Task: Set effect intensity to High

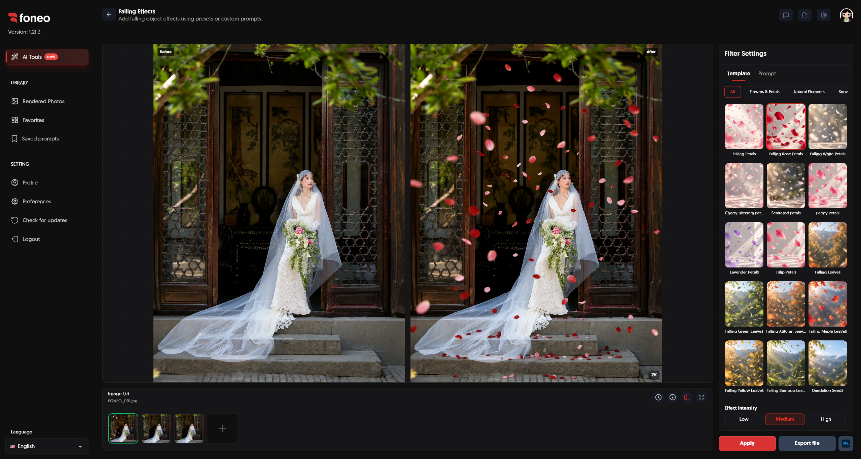Action: [x=826, y=419]
